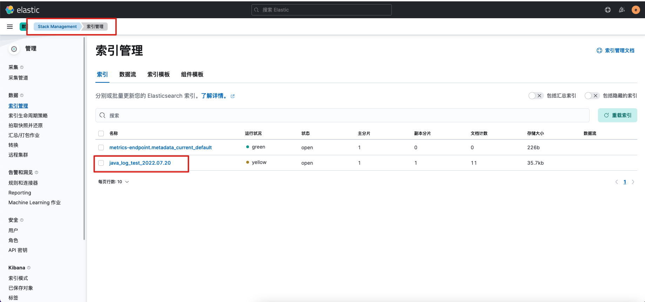Click the green default space badge
Viewport: 645px width, 302px height.
point(23,27)
